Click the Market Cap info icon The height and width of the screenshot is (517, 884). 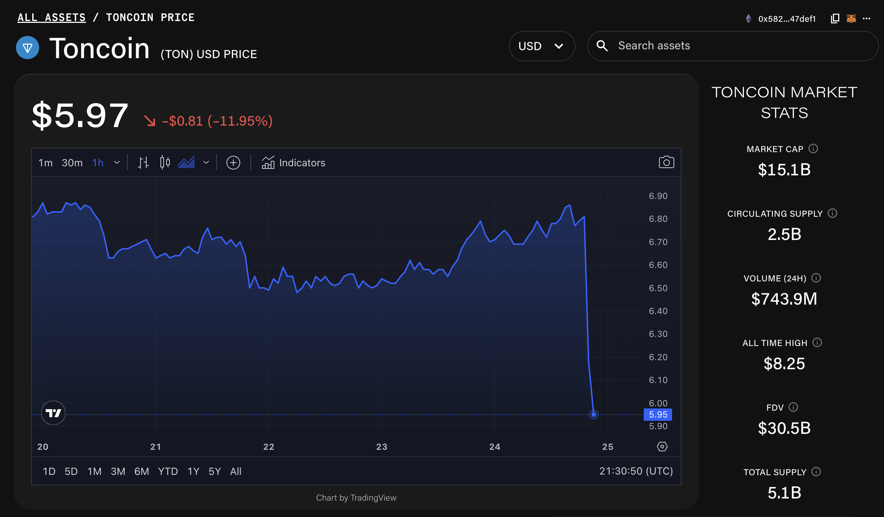tap(813, 148)
